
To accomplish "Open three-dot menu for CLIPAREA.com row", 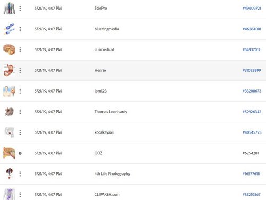I will pyautogui.click(x=20, y=195).
